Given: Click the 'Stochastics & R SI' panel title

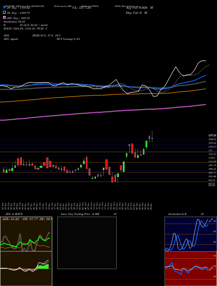Looking at the screenshot, I should [x=186, y=214].
